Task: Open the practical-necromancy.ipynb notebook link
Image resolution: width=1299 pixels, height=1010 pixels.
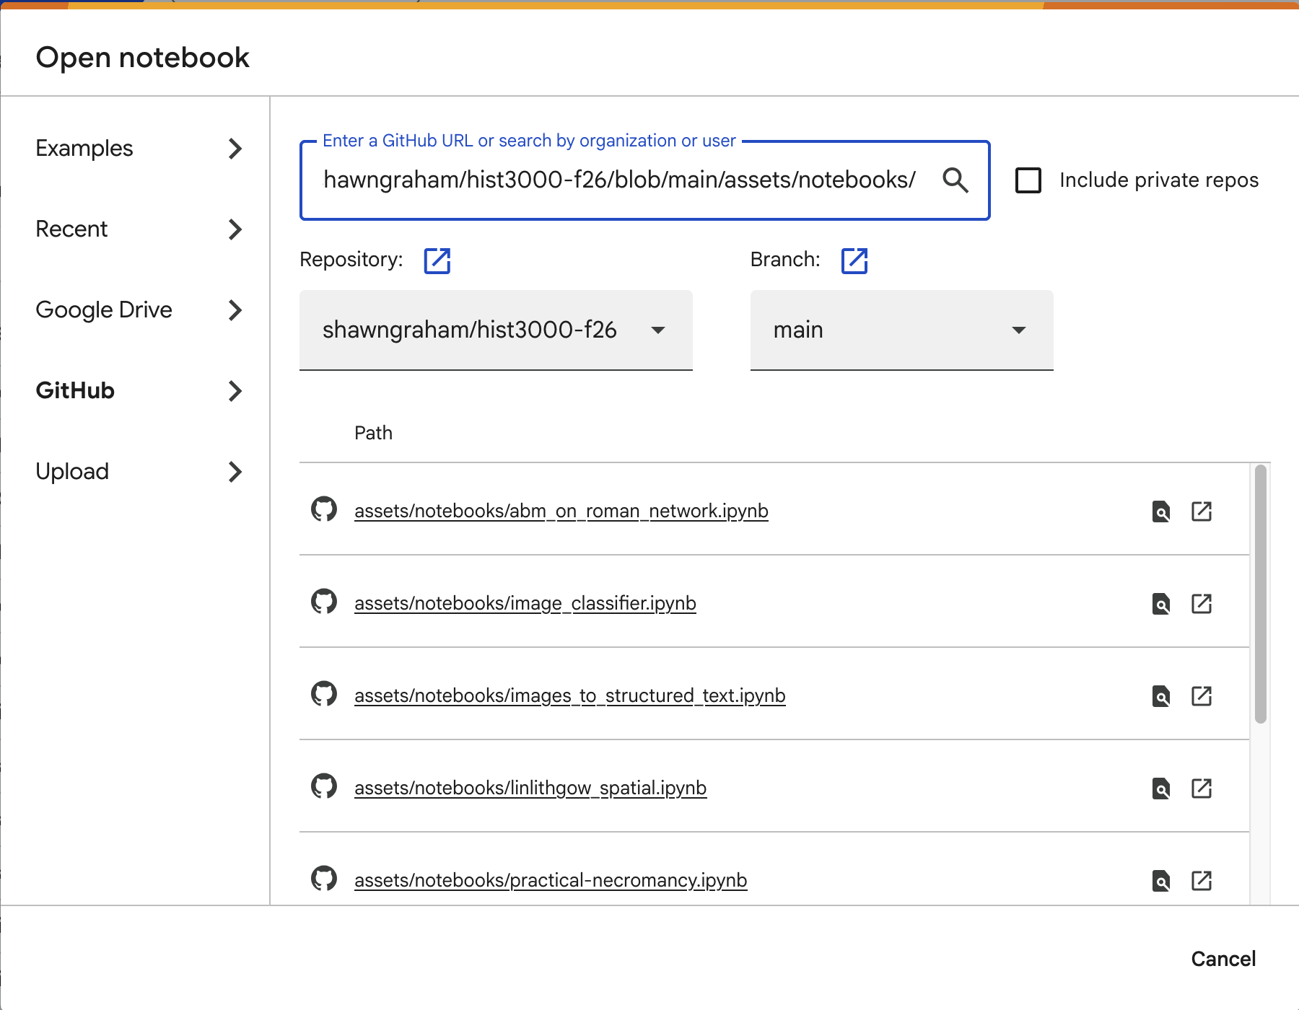Action: point(551,880)
